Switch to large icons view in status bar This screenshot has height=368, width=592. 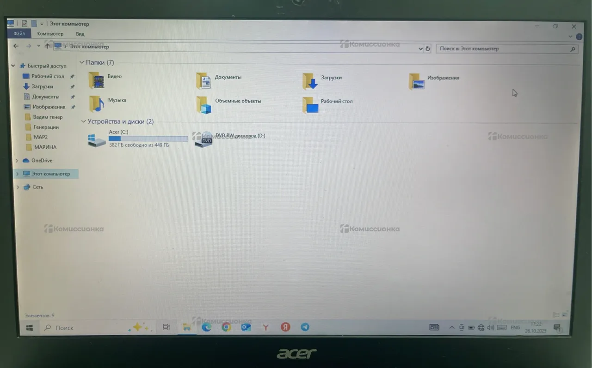(x=565, y=315)
